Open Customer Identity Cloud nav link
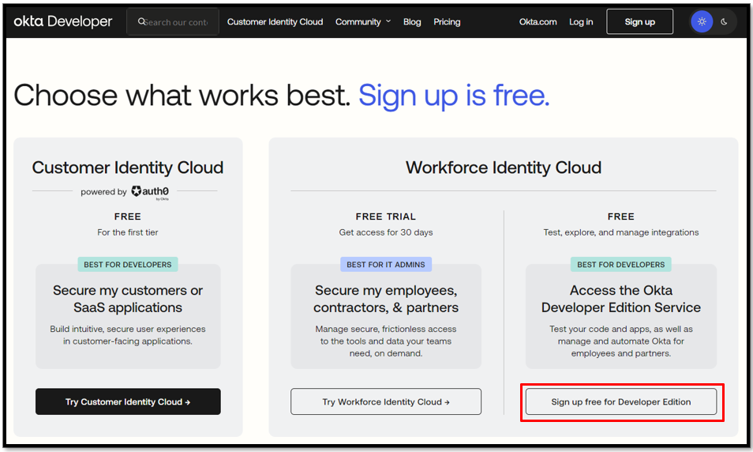This screenshot has width=753, height=452. pyautogui.click(x=275, y=21)
